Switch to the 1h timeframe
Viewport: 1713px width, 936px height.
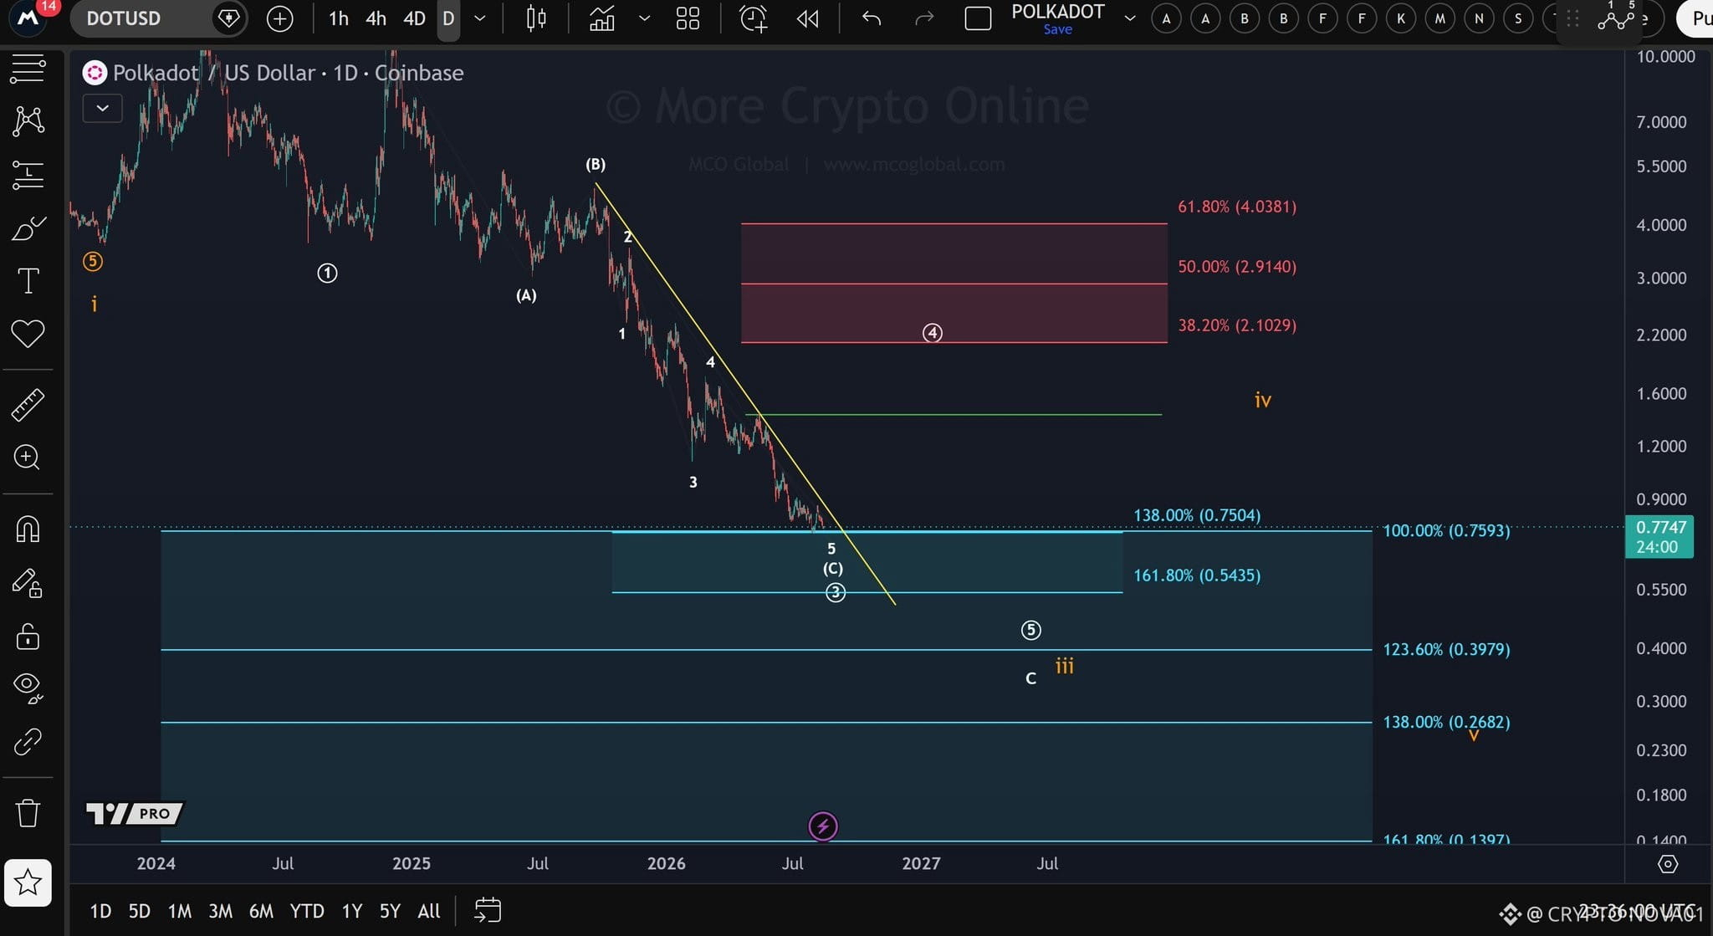[339, 18]
